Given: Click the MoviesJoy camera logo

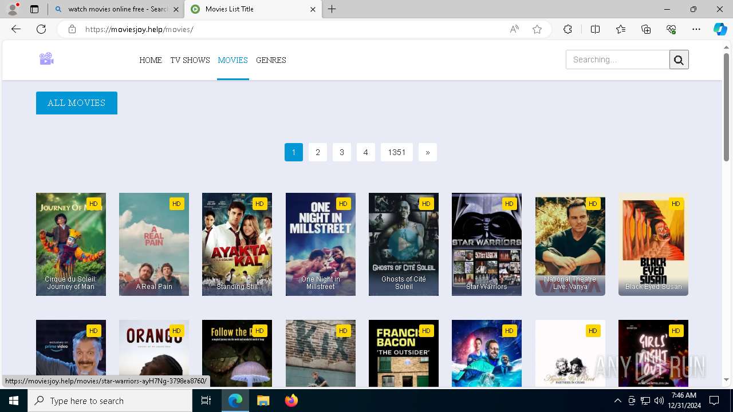Looking at the screenshot, I should click(x=46, y=58).
